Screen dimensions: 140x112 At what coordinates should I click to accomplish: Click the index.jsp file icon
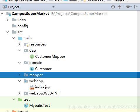pos(32,87)
